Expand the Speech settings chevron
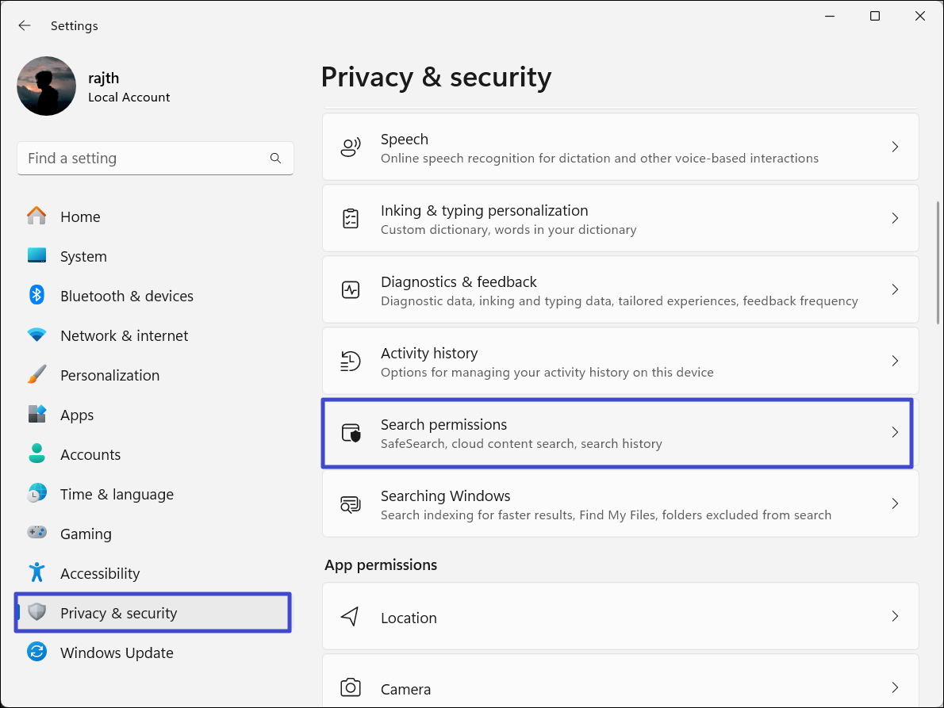944x708 pixels. tap(895, 147)
